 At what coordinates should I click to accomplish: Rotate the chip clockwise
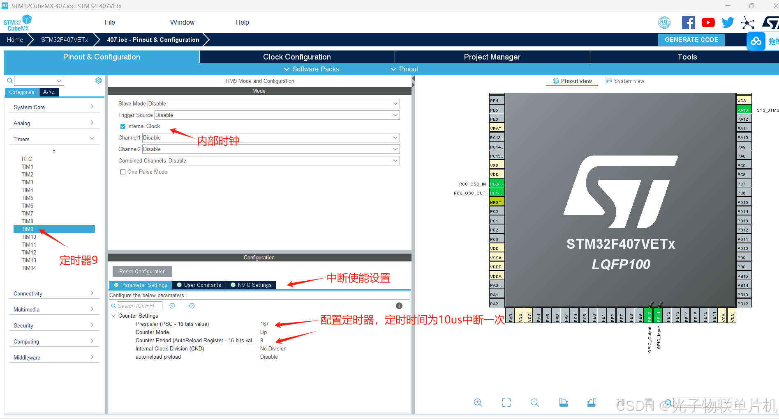[563, 403]
